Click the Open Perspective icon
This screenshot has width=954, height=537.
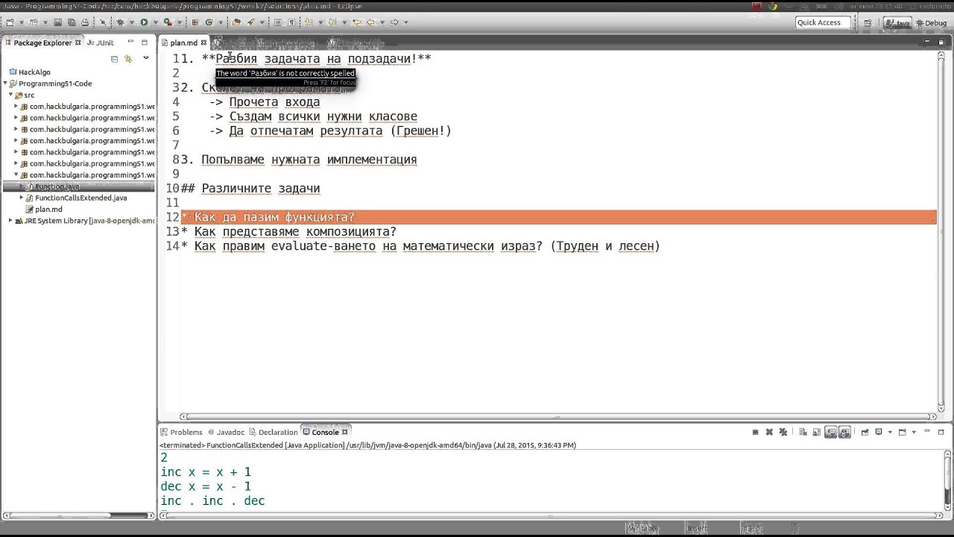click(868, 23)
